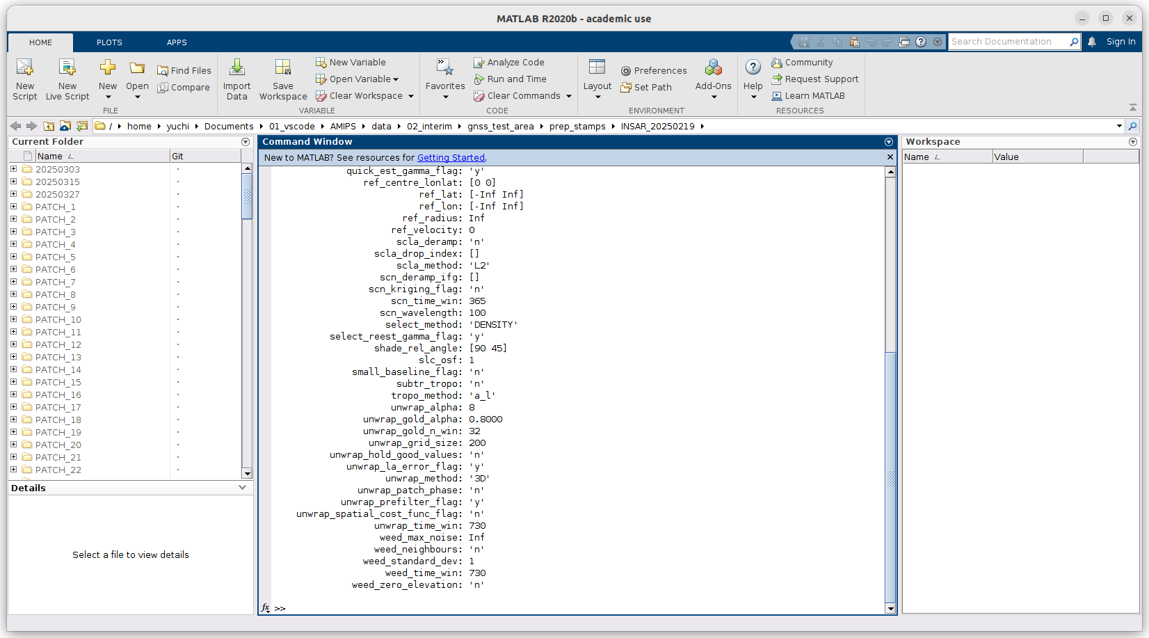Open Preferences gear
Screen dimensions: 1149x638
pos(654,70)
